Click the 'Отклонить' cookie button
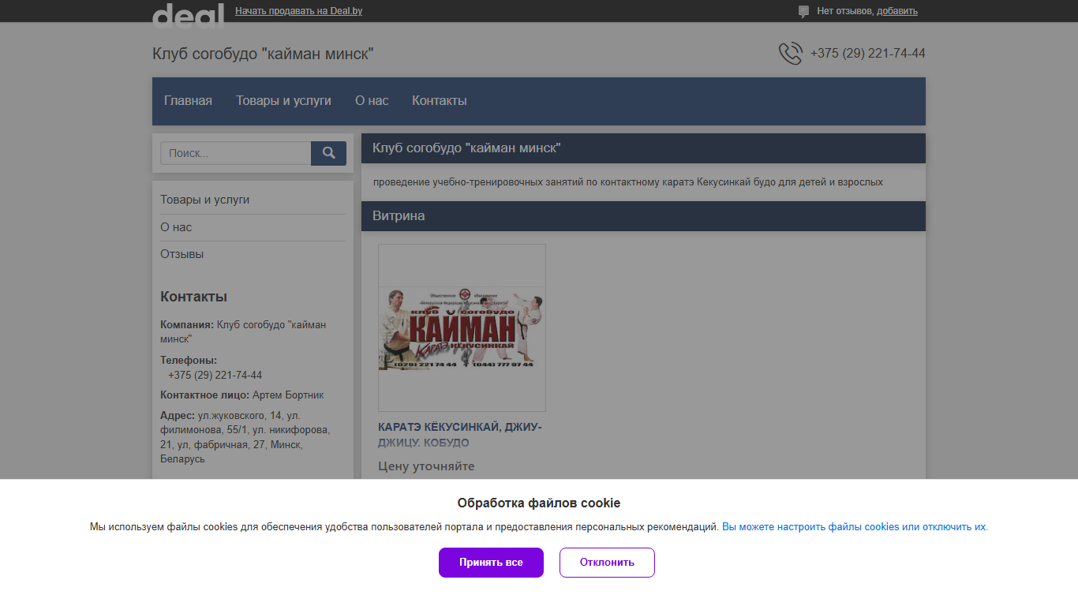This screenshot has width=1078, height=606. [x=607, y=563]
